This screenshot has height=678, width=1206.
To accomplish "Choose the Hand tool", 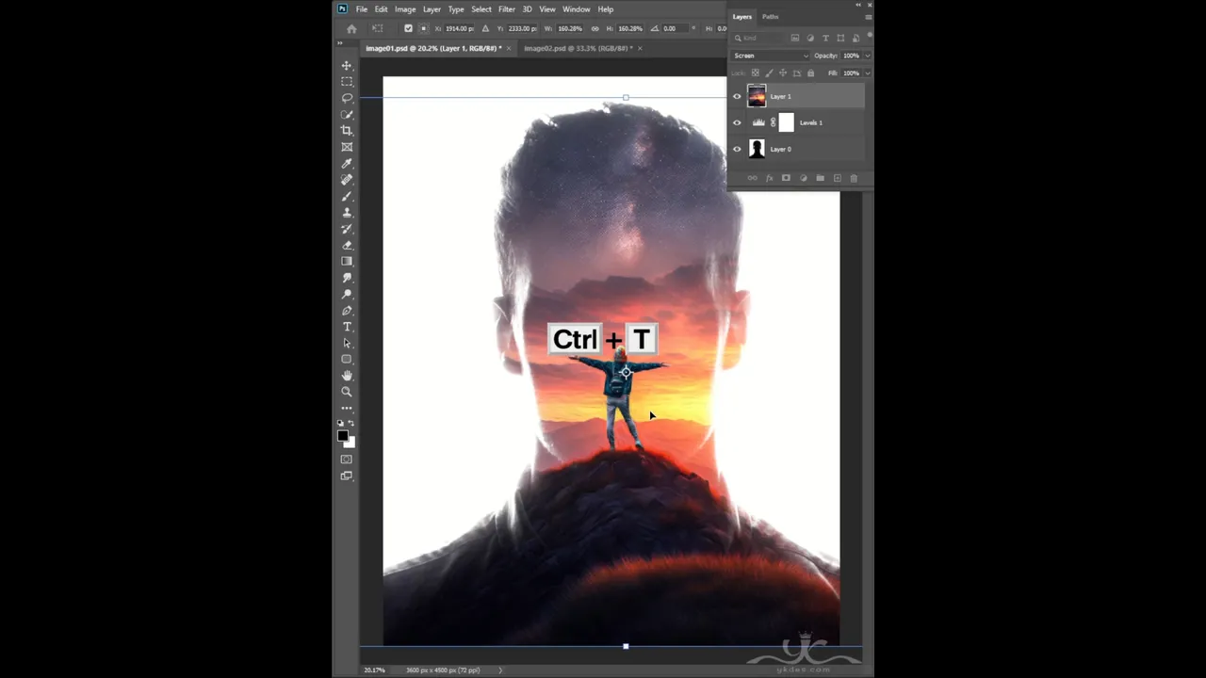I will coord(347,376).
